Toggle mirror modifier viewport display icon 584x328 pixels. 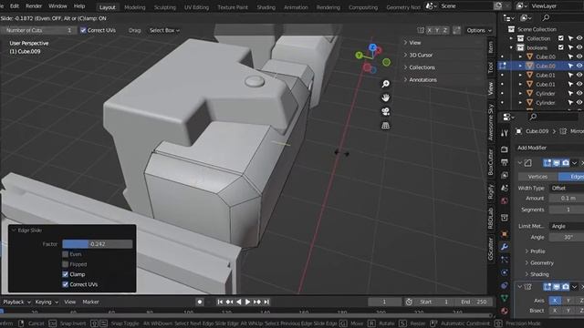(557, 287)
